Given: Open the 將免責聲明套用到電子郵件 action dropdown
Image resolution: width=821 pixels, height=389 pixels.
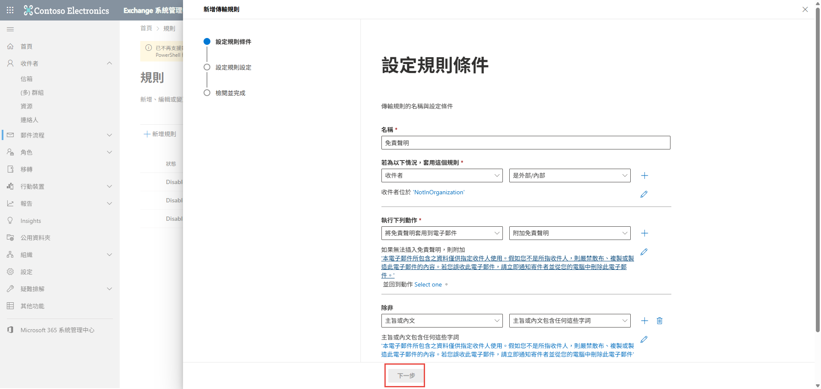Looking at the screenshot, I should tap(442, 233).
